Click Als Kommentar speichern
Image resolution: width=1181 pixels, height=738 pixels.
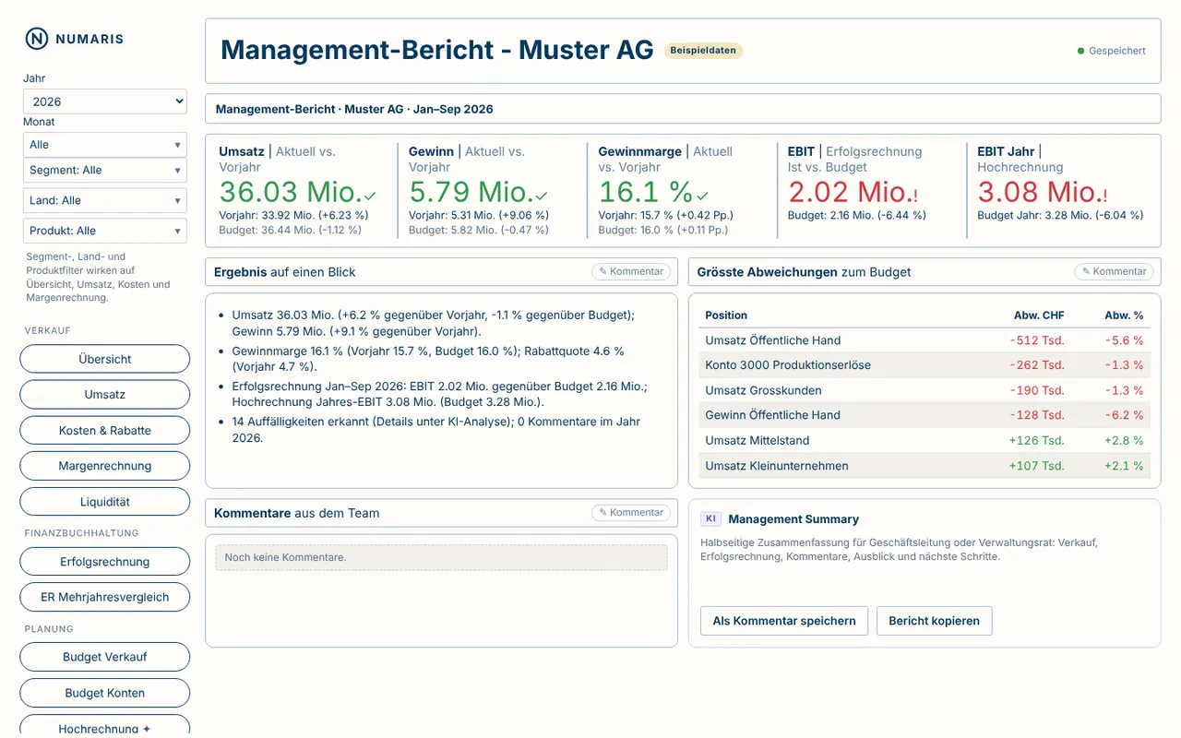click(x=784, y=621)
